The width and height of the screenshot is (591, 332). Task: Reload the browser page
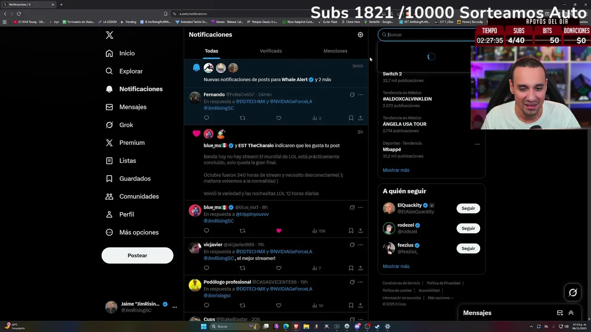pos(19,14)
